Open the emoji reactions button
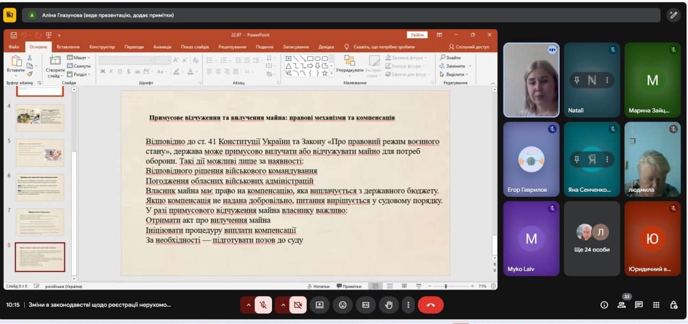The image size is (688, 324). (x=343, y=305)
